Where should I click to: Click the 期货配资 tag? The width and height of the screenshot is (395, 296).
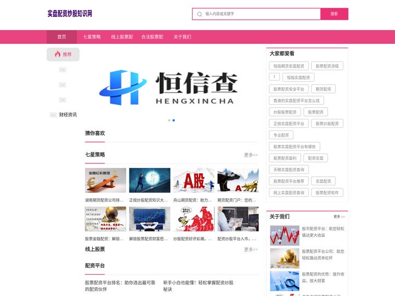324,89
